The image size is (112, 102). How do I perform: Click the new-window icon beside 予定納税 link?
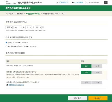coord(7,85)
